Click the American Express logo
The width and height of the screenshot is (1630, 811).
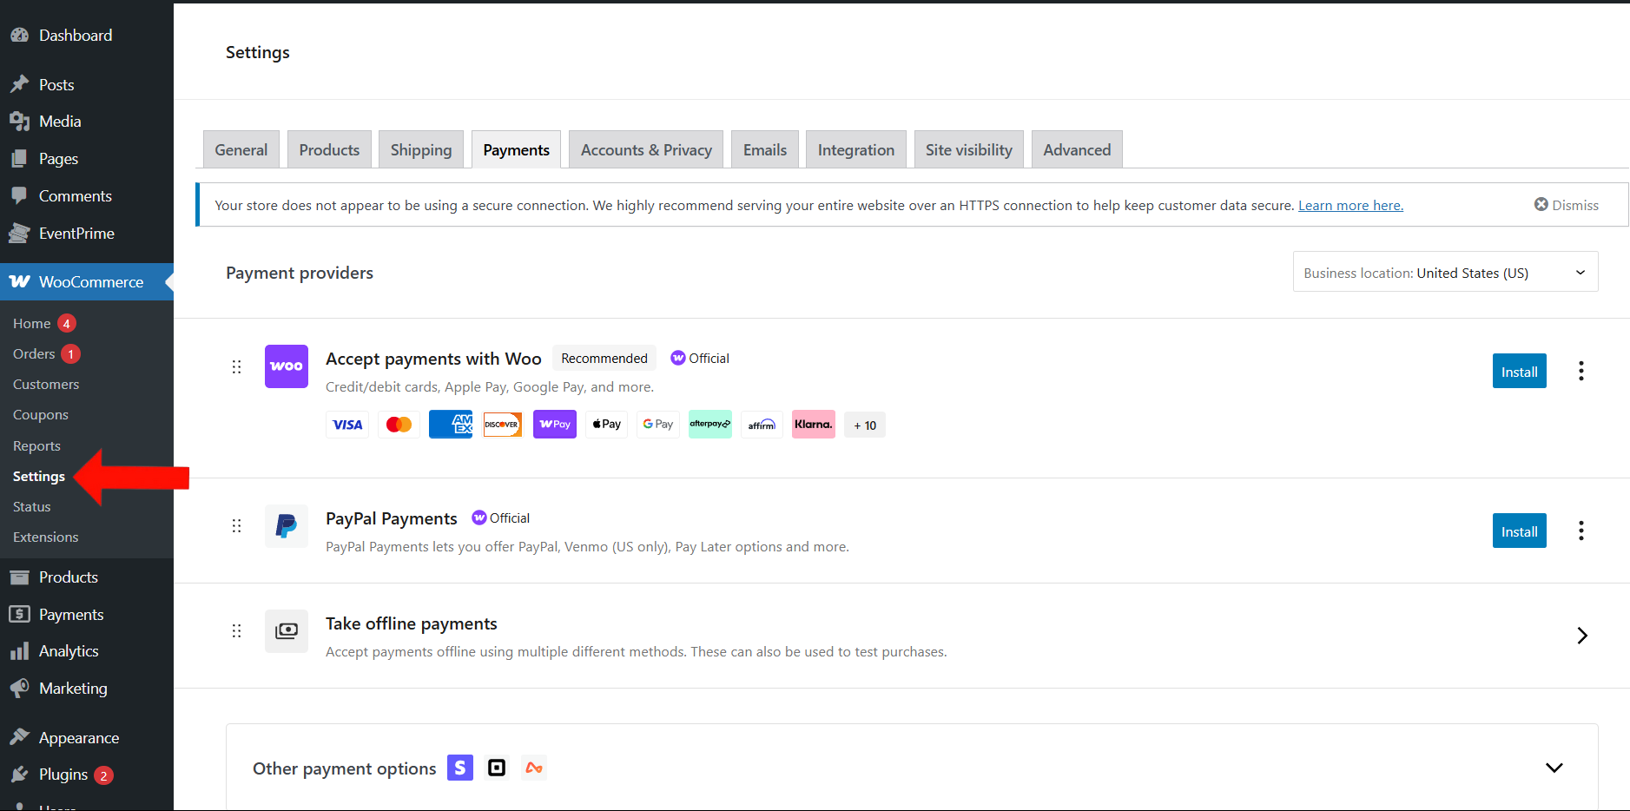point(451,425)
